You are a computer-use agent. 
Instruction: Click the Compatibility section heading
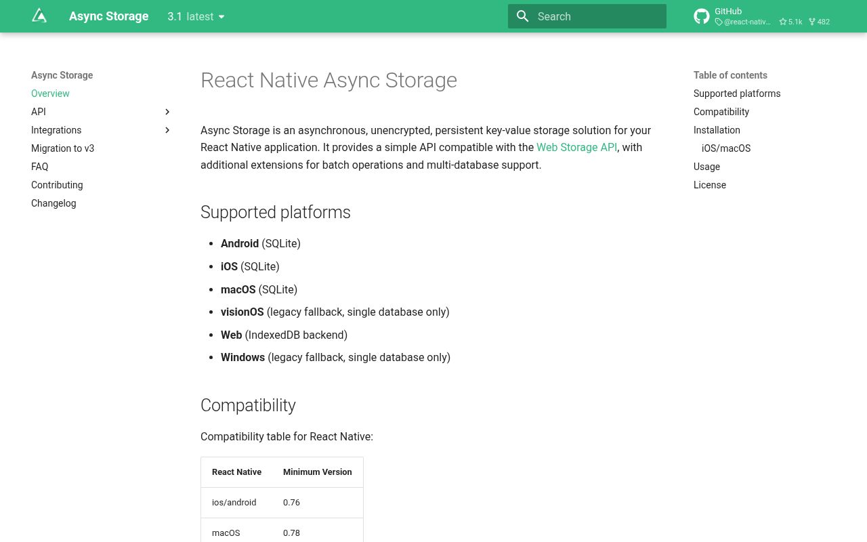248,405
